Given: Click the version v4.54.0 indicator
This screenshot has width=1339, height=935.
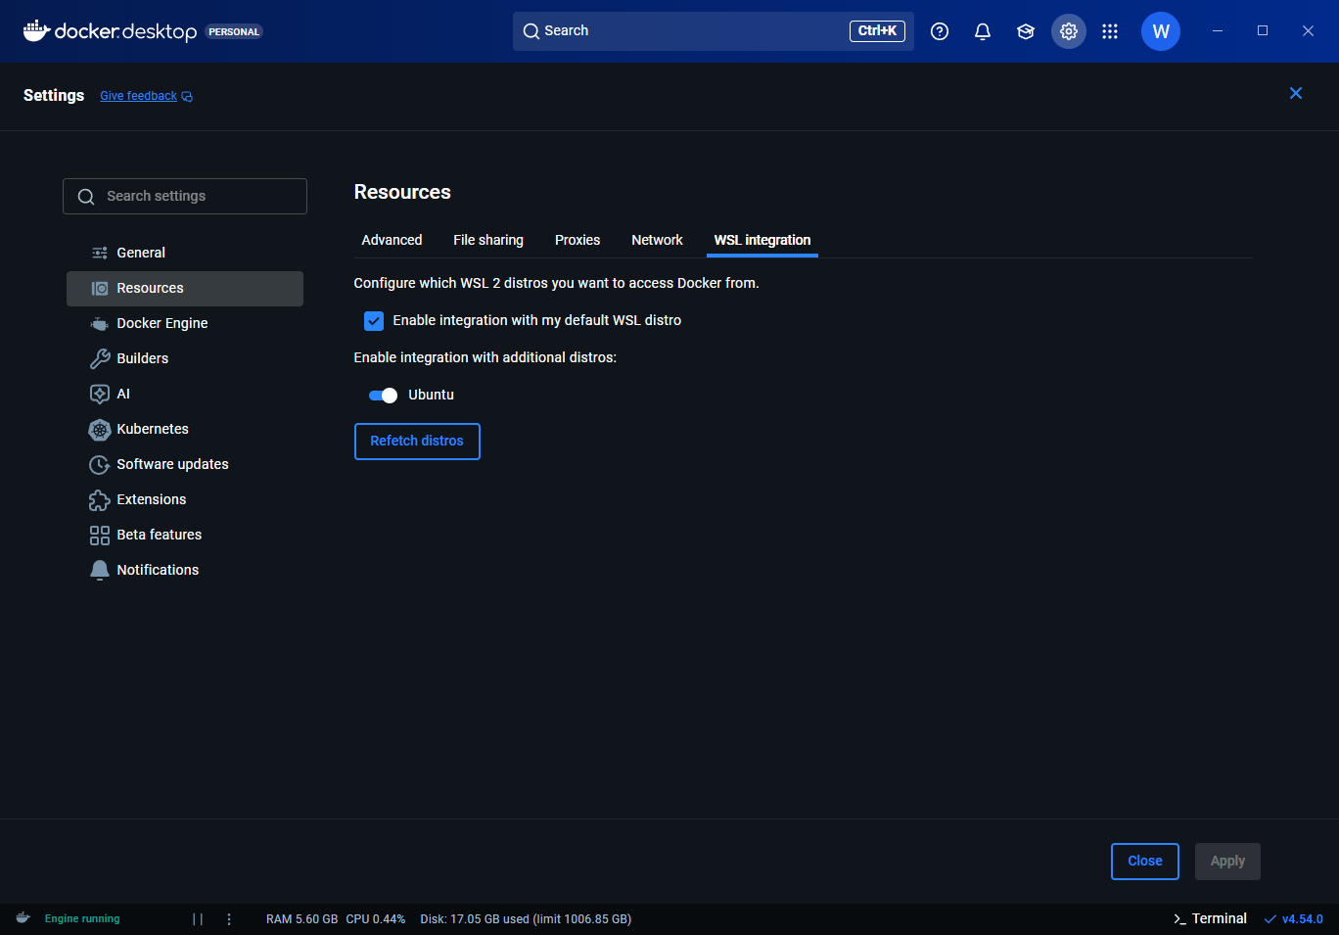Looking at the screenshot, I should (x=1294, y=919).
